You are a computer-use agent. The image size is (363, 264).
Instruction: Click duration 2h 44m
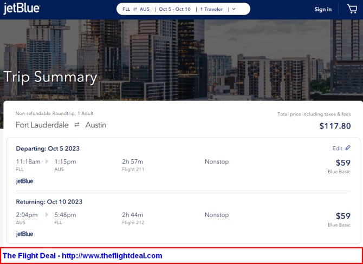pyautogui.click(x=133, y=215)
